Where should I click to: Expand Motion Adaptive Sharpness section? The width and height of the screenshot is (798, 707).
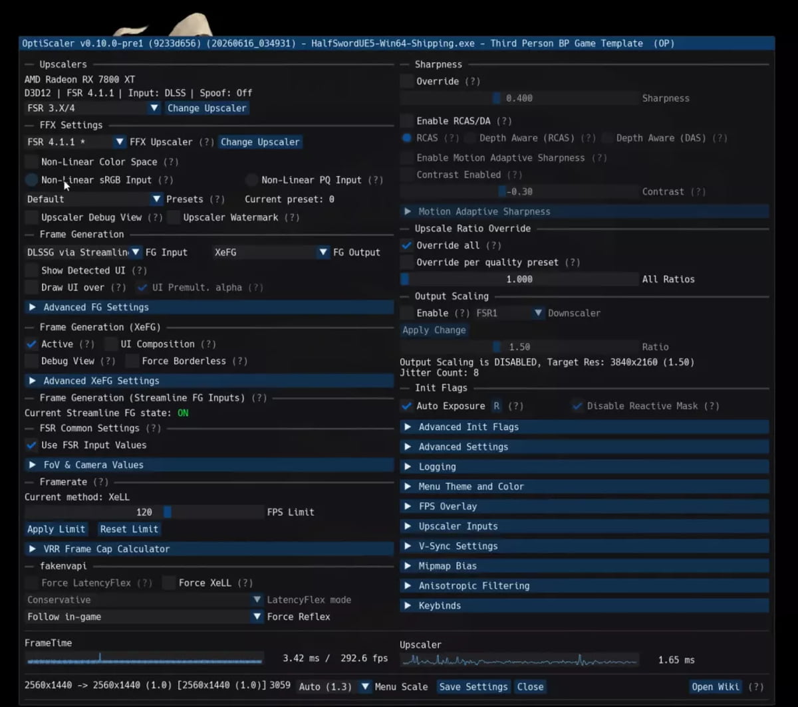(585, 211)
